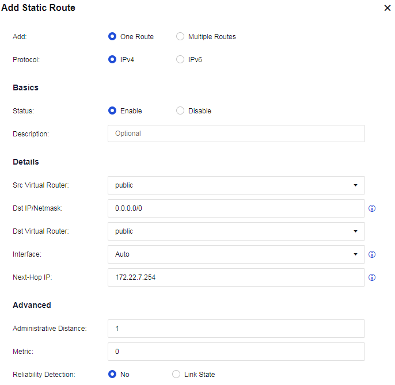395x385 pixels.
Task: Expand the Interface dropdown set to Auto
Action: [236, 254]
